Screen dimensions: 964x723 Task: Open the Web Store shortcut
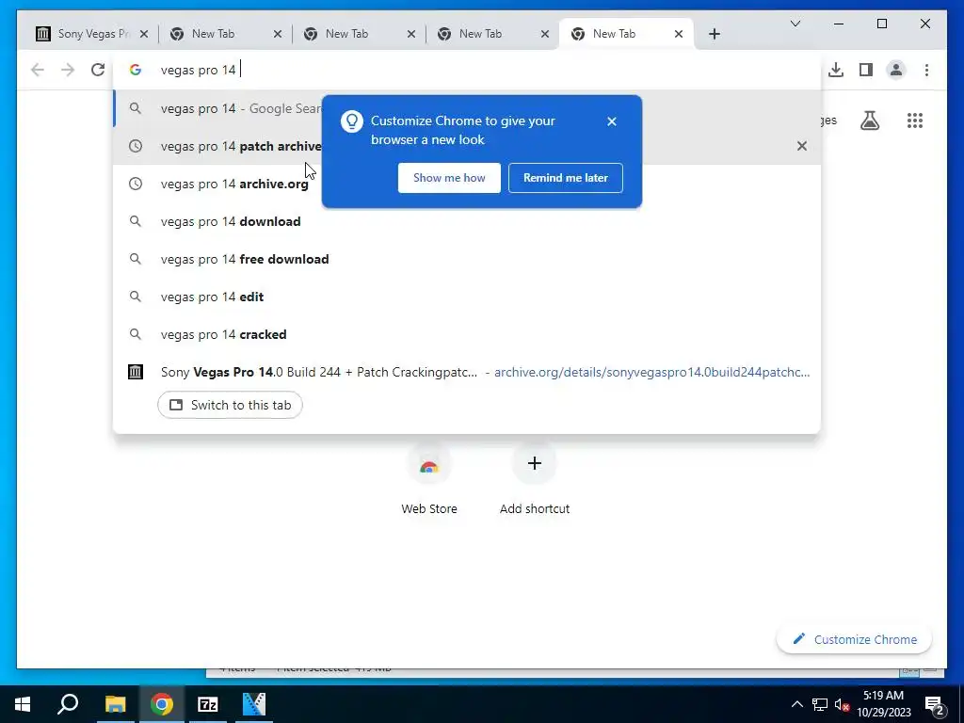(x=429, y=479)
